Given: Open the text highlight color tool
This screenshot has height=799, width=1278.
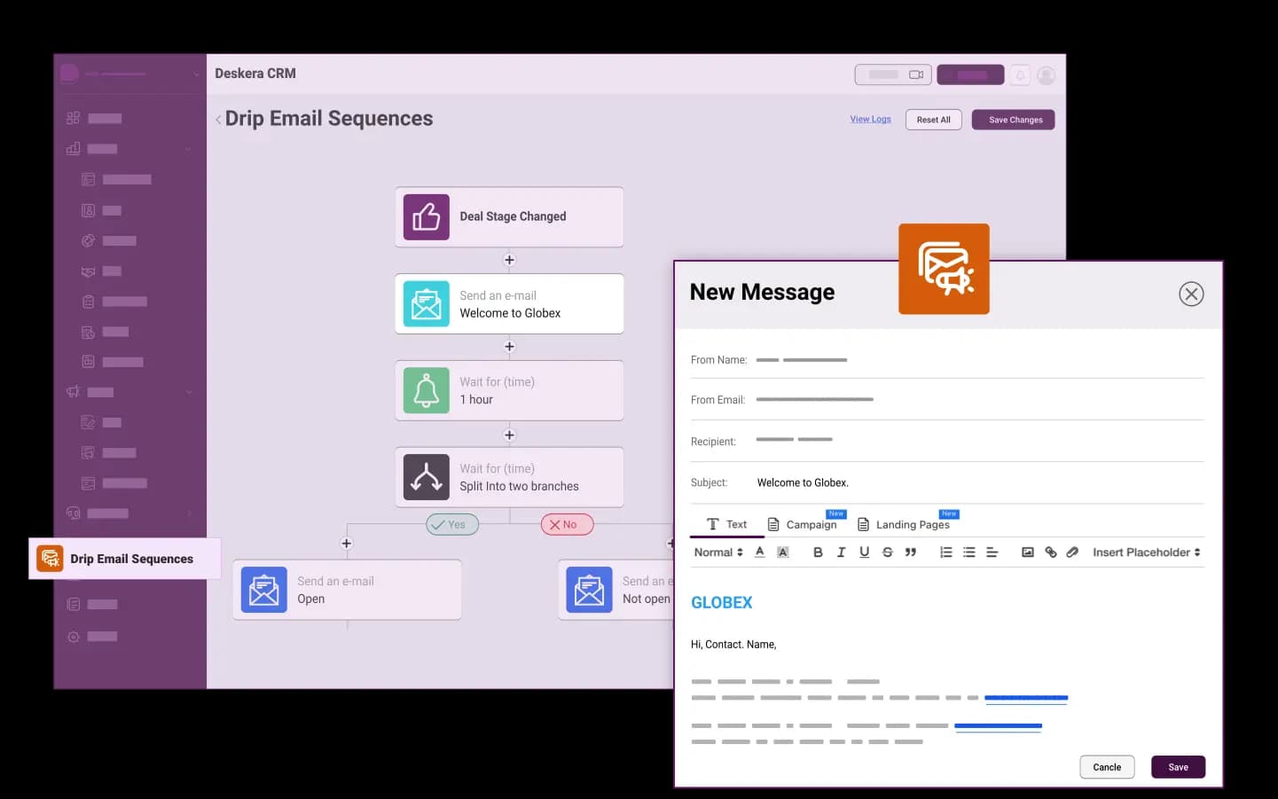Looking at the screenshot, I should pos(783,552).
